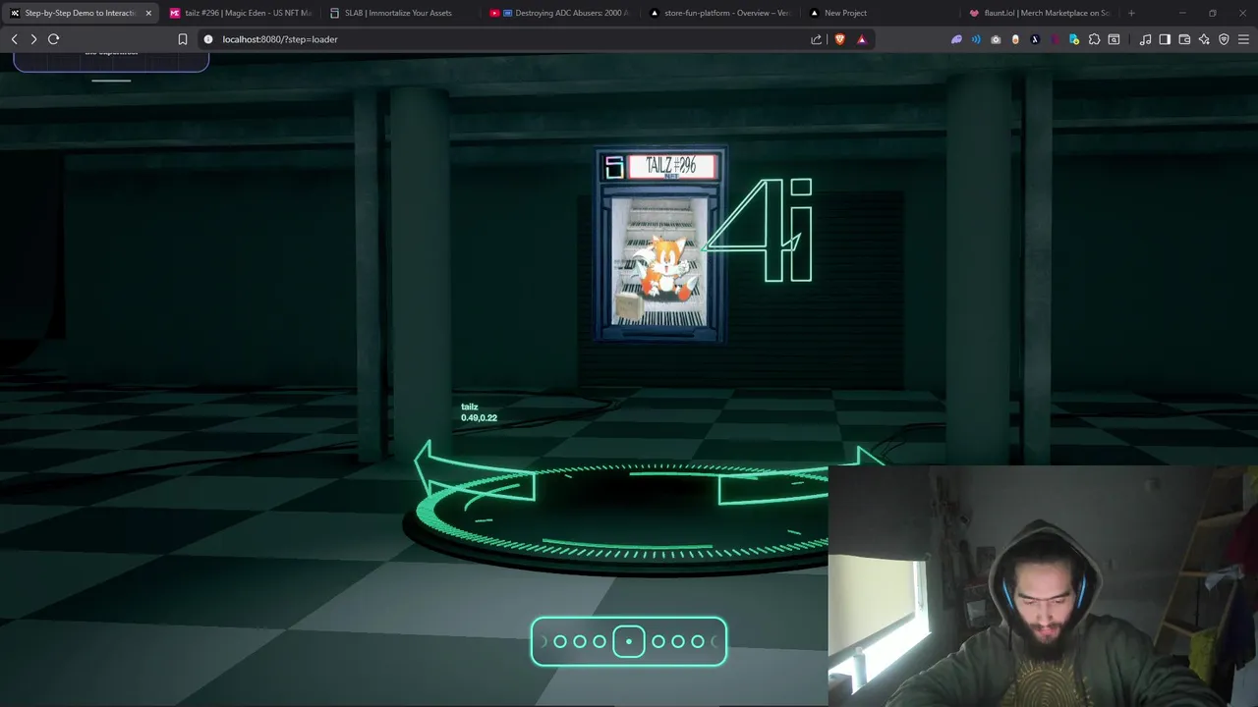Image resolution: width=1258 pixels, height=707 pixels.
Task: Select the second step dot in the stepper
Action: tap(580, 641)
